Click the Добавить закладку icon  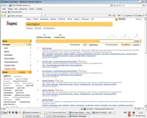point(45,35)
